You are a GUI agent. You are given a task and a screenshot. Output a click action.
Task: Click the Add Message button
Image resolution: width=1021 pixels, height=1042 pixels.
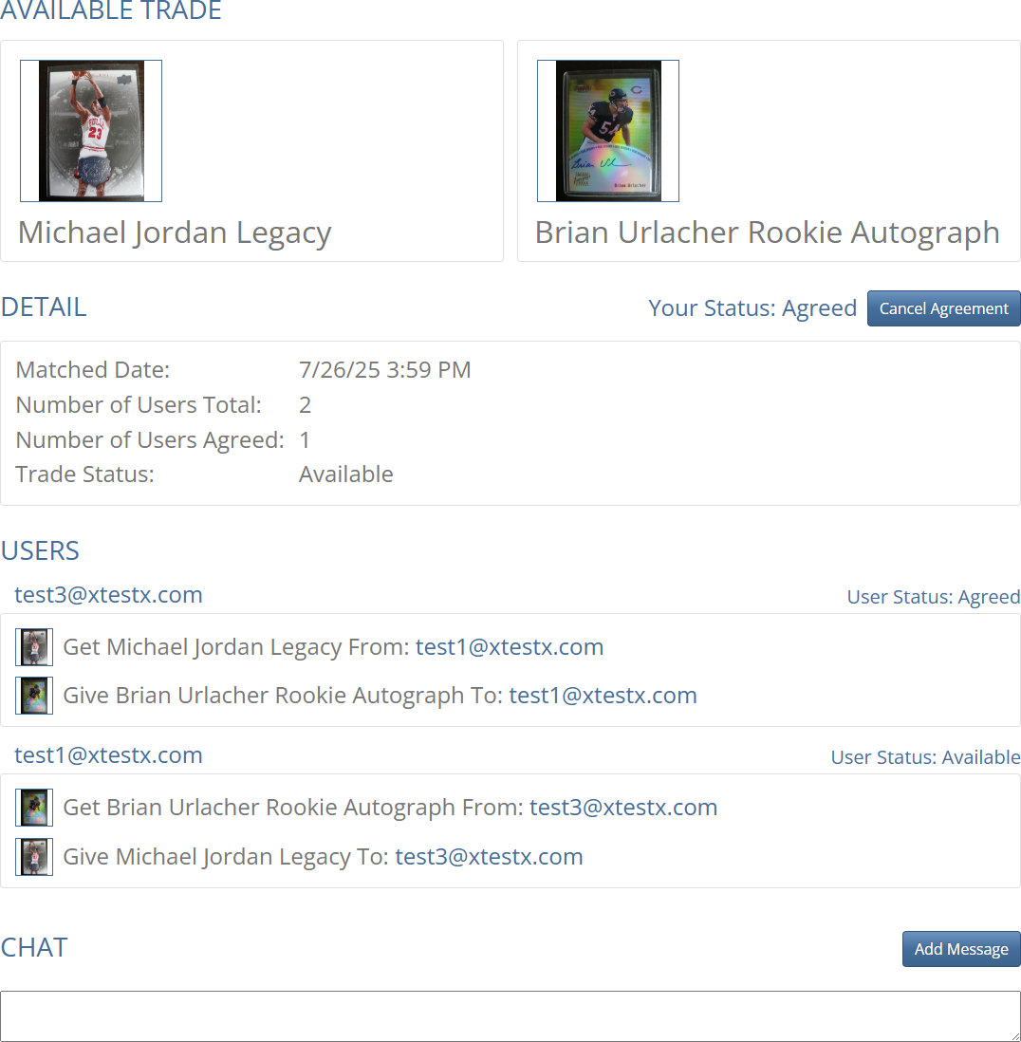coord(961,949)
